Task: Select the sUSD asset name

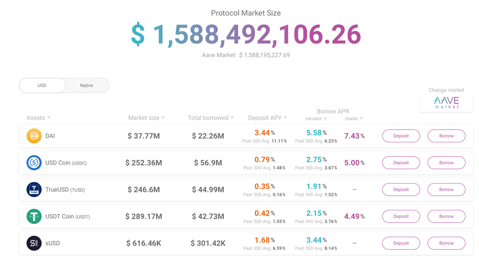Action: point(53,243)
